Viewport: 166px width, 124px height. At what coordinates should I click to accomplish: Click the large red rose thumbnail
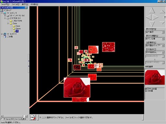pos(77,88)
